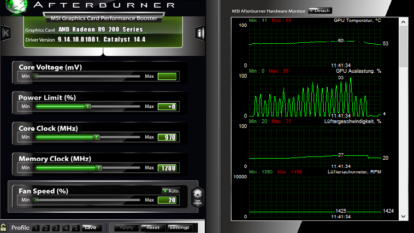Click the Apply button
414x233 pixels.
pyautogui.click(x=127, y=228)
